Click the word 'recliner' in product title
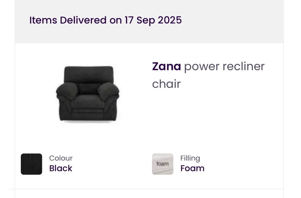 [243, 66]
